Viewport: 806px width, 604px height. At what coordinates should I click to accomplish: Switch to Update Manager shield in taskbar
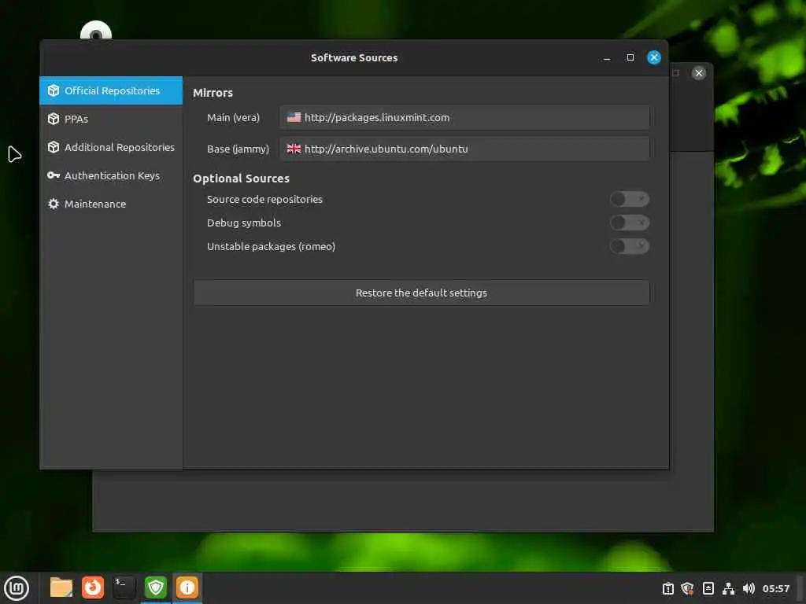pos(155,587)
